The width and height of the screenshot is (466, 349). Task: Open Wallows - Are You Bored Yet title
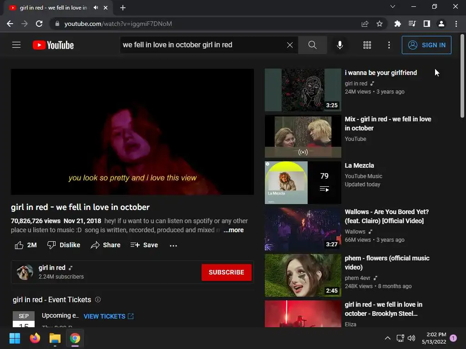click(x=387, y=216)
